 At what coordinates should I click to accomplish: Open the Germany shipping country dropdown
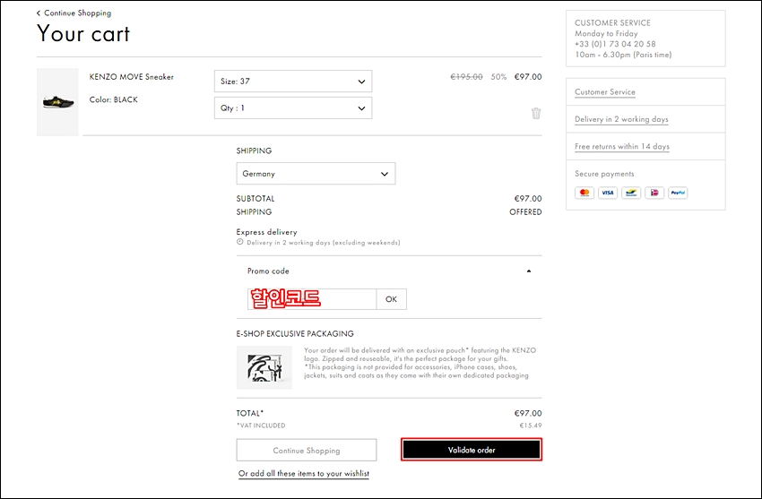coord(316,173)
